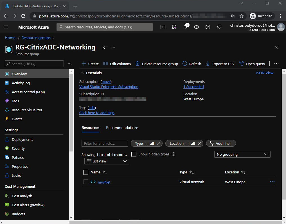The width and height of the screenshot is (286, 224).
Task: Open Edit columns
Action: [117, 64]
